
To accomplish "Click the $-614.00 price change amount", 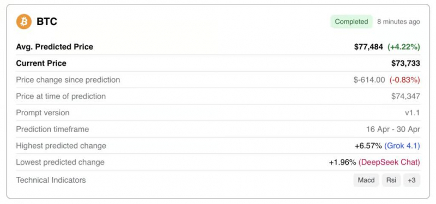I will click(x=370, y=80).
